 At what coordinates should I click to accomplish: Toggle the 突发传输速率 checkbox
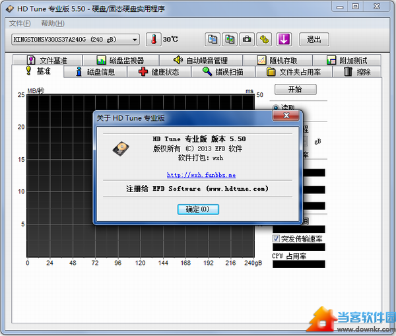point(276,238)
